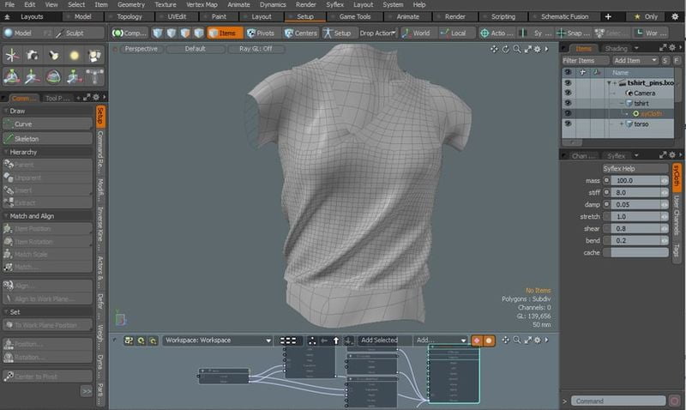Image resolution: width=686 pixels, height=410 pixels.
Task: Open the Workspace selector dropdown
Action: click(x=219, y=341)
